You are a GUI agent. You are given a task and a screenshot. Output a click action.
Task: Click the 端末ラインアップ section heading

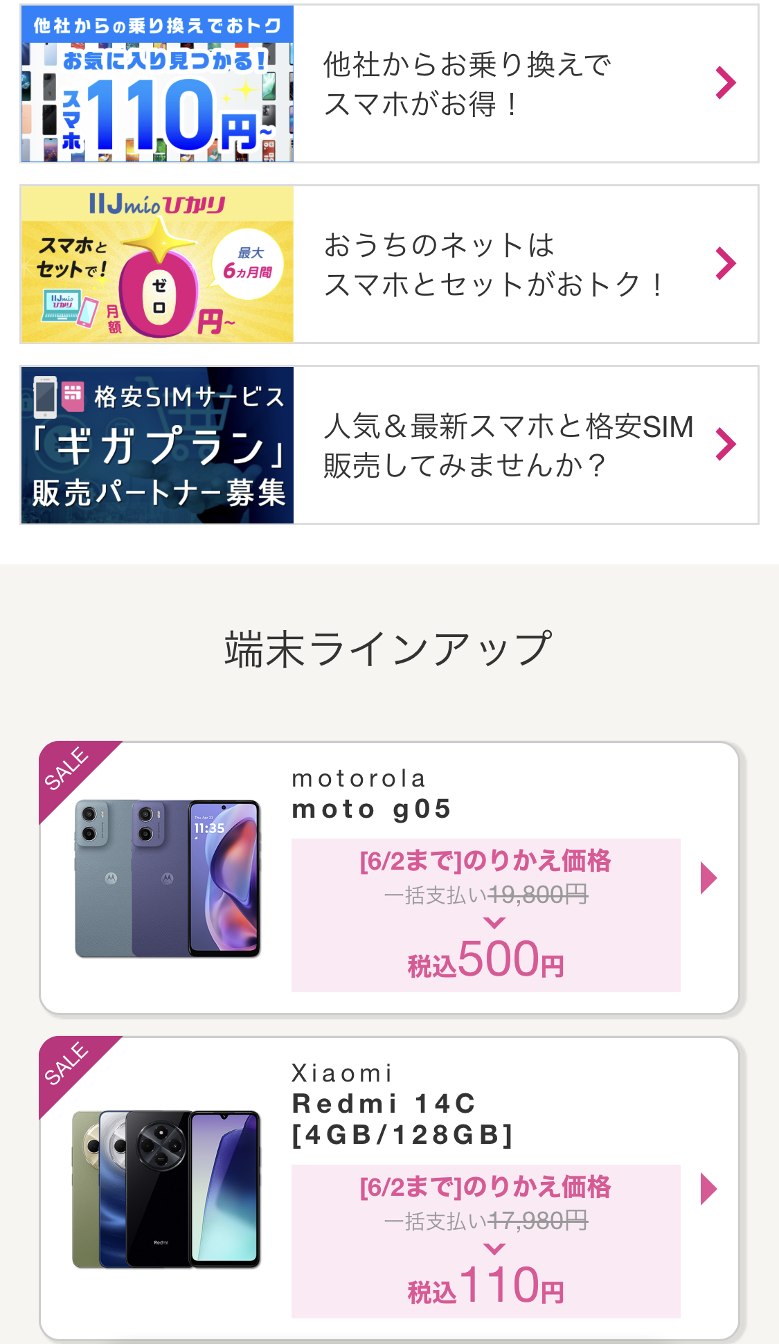pyautogui.click(x=388, y=649)
